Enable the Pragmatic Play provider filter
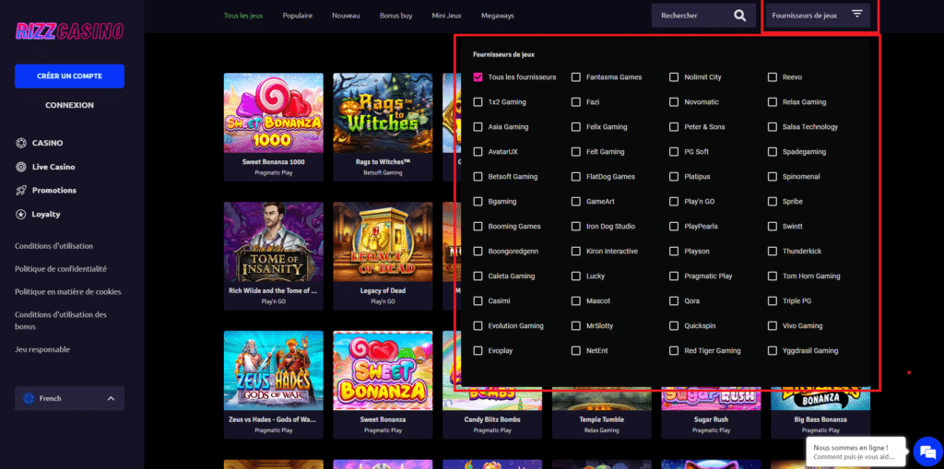The width and height of the screenshot is (944, 469). [674, 276]
